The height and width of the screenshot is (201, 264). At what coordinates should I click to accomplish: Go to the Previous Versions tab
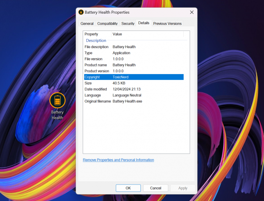167,24
